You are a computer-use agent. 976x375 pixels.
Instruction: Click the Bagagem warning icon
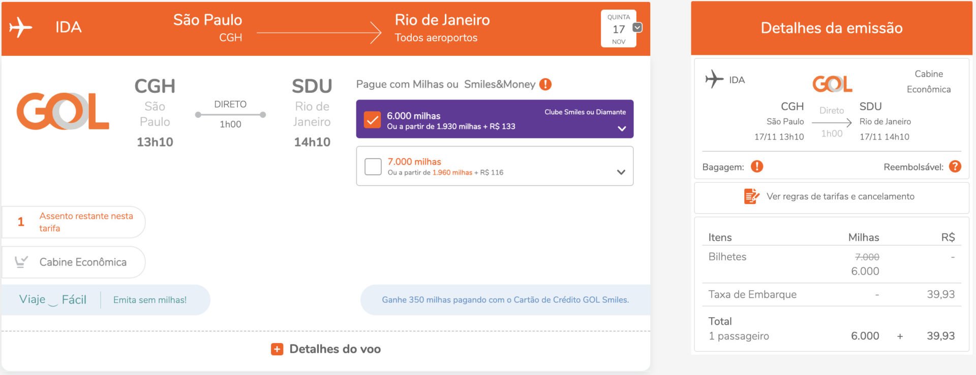click(x=757, y=166)
